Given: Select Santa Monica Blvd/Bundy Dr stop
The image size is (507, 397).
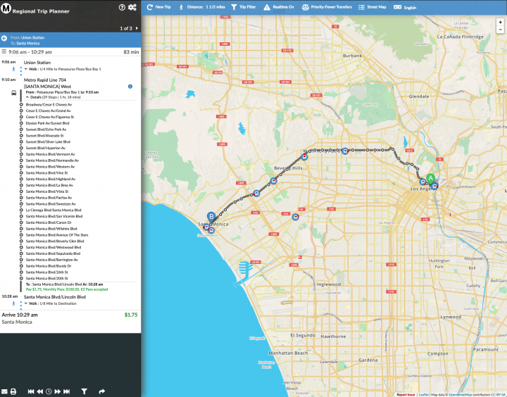Looking at the screenshot, I should coord(49,266).
